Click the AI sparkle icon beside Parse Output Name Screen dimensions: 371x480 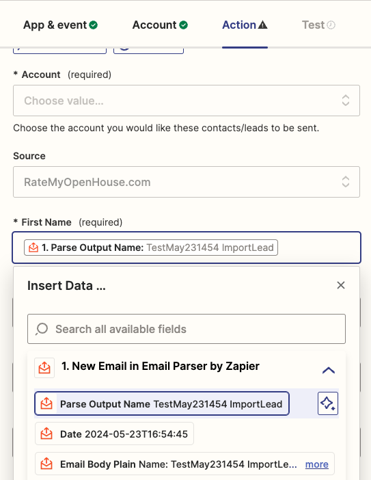(x=327, y=403)
